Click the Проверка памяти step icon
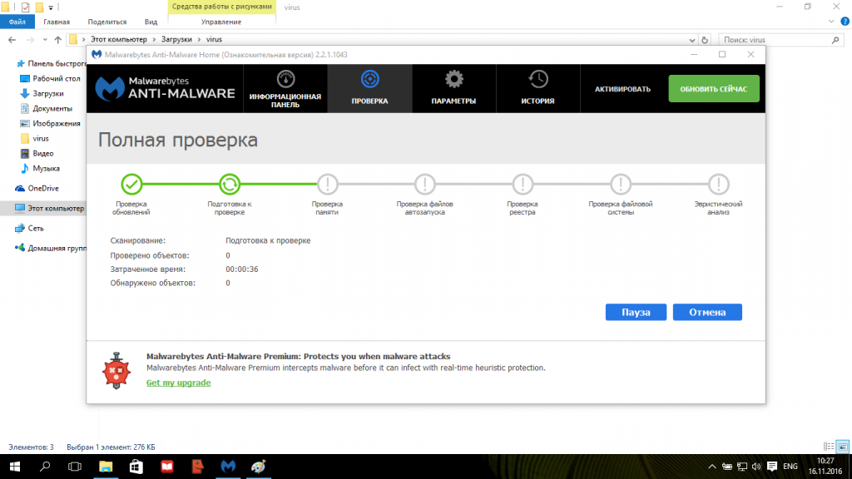The image size is (852, 479). [x=327, y=184]
